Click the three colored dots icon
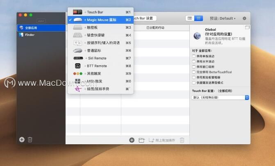 pos(78,74)
